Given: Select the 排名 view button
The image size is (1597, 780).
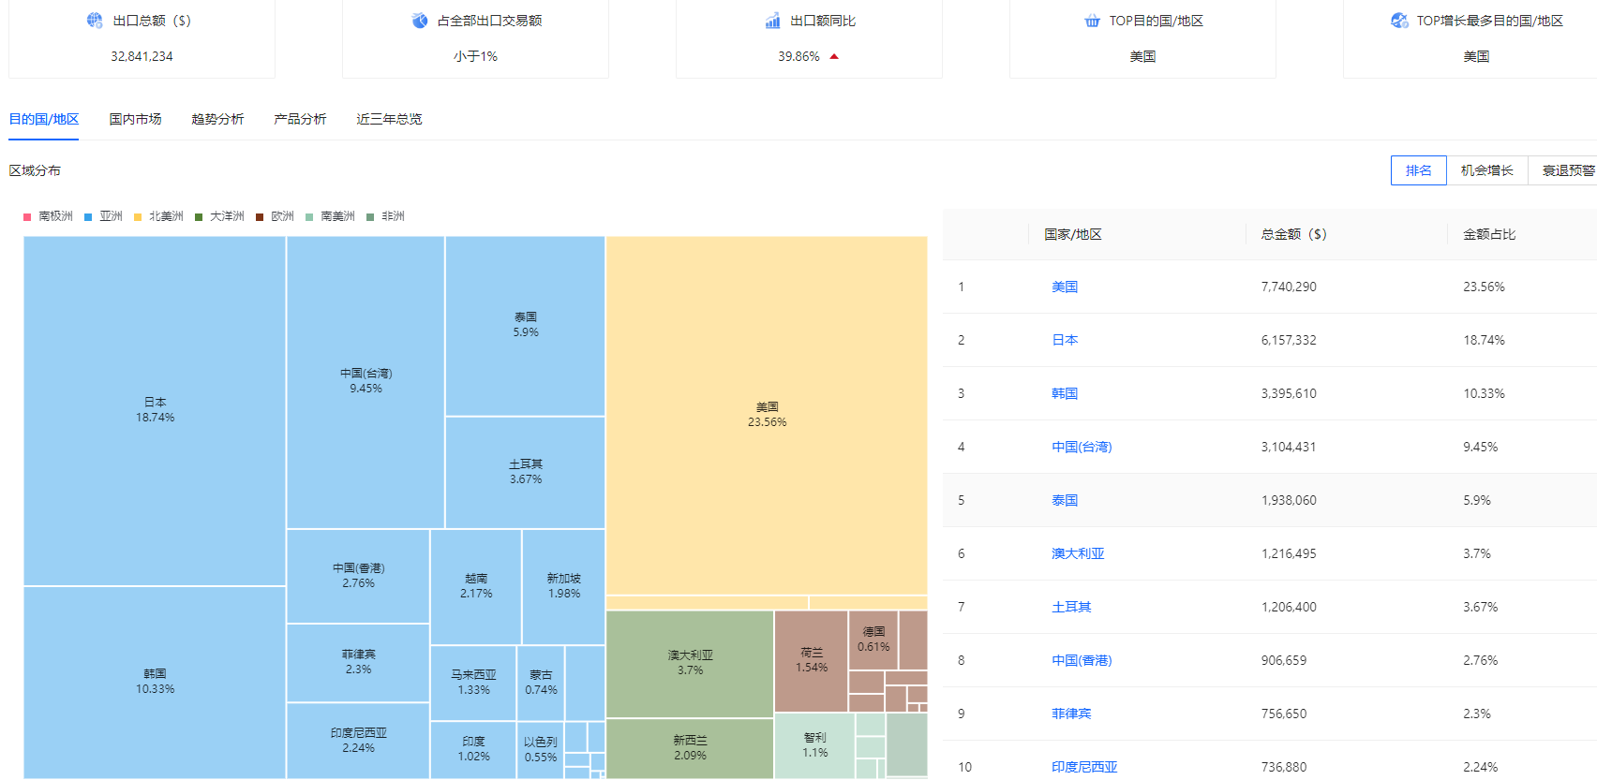Looking at the screenshot, I should (1419, 170).
